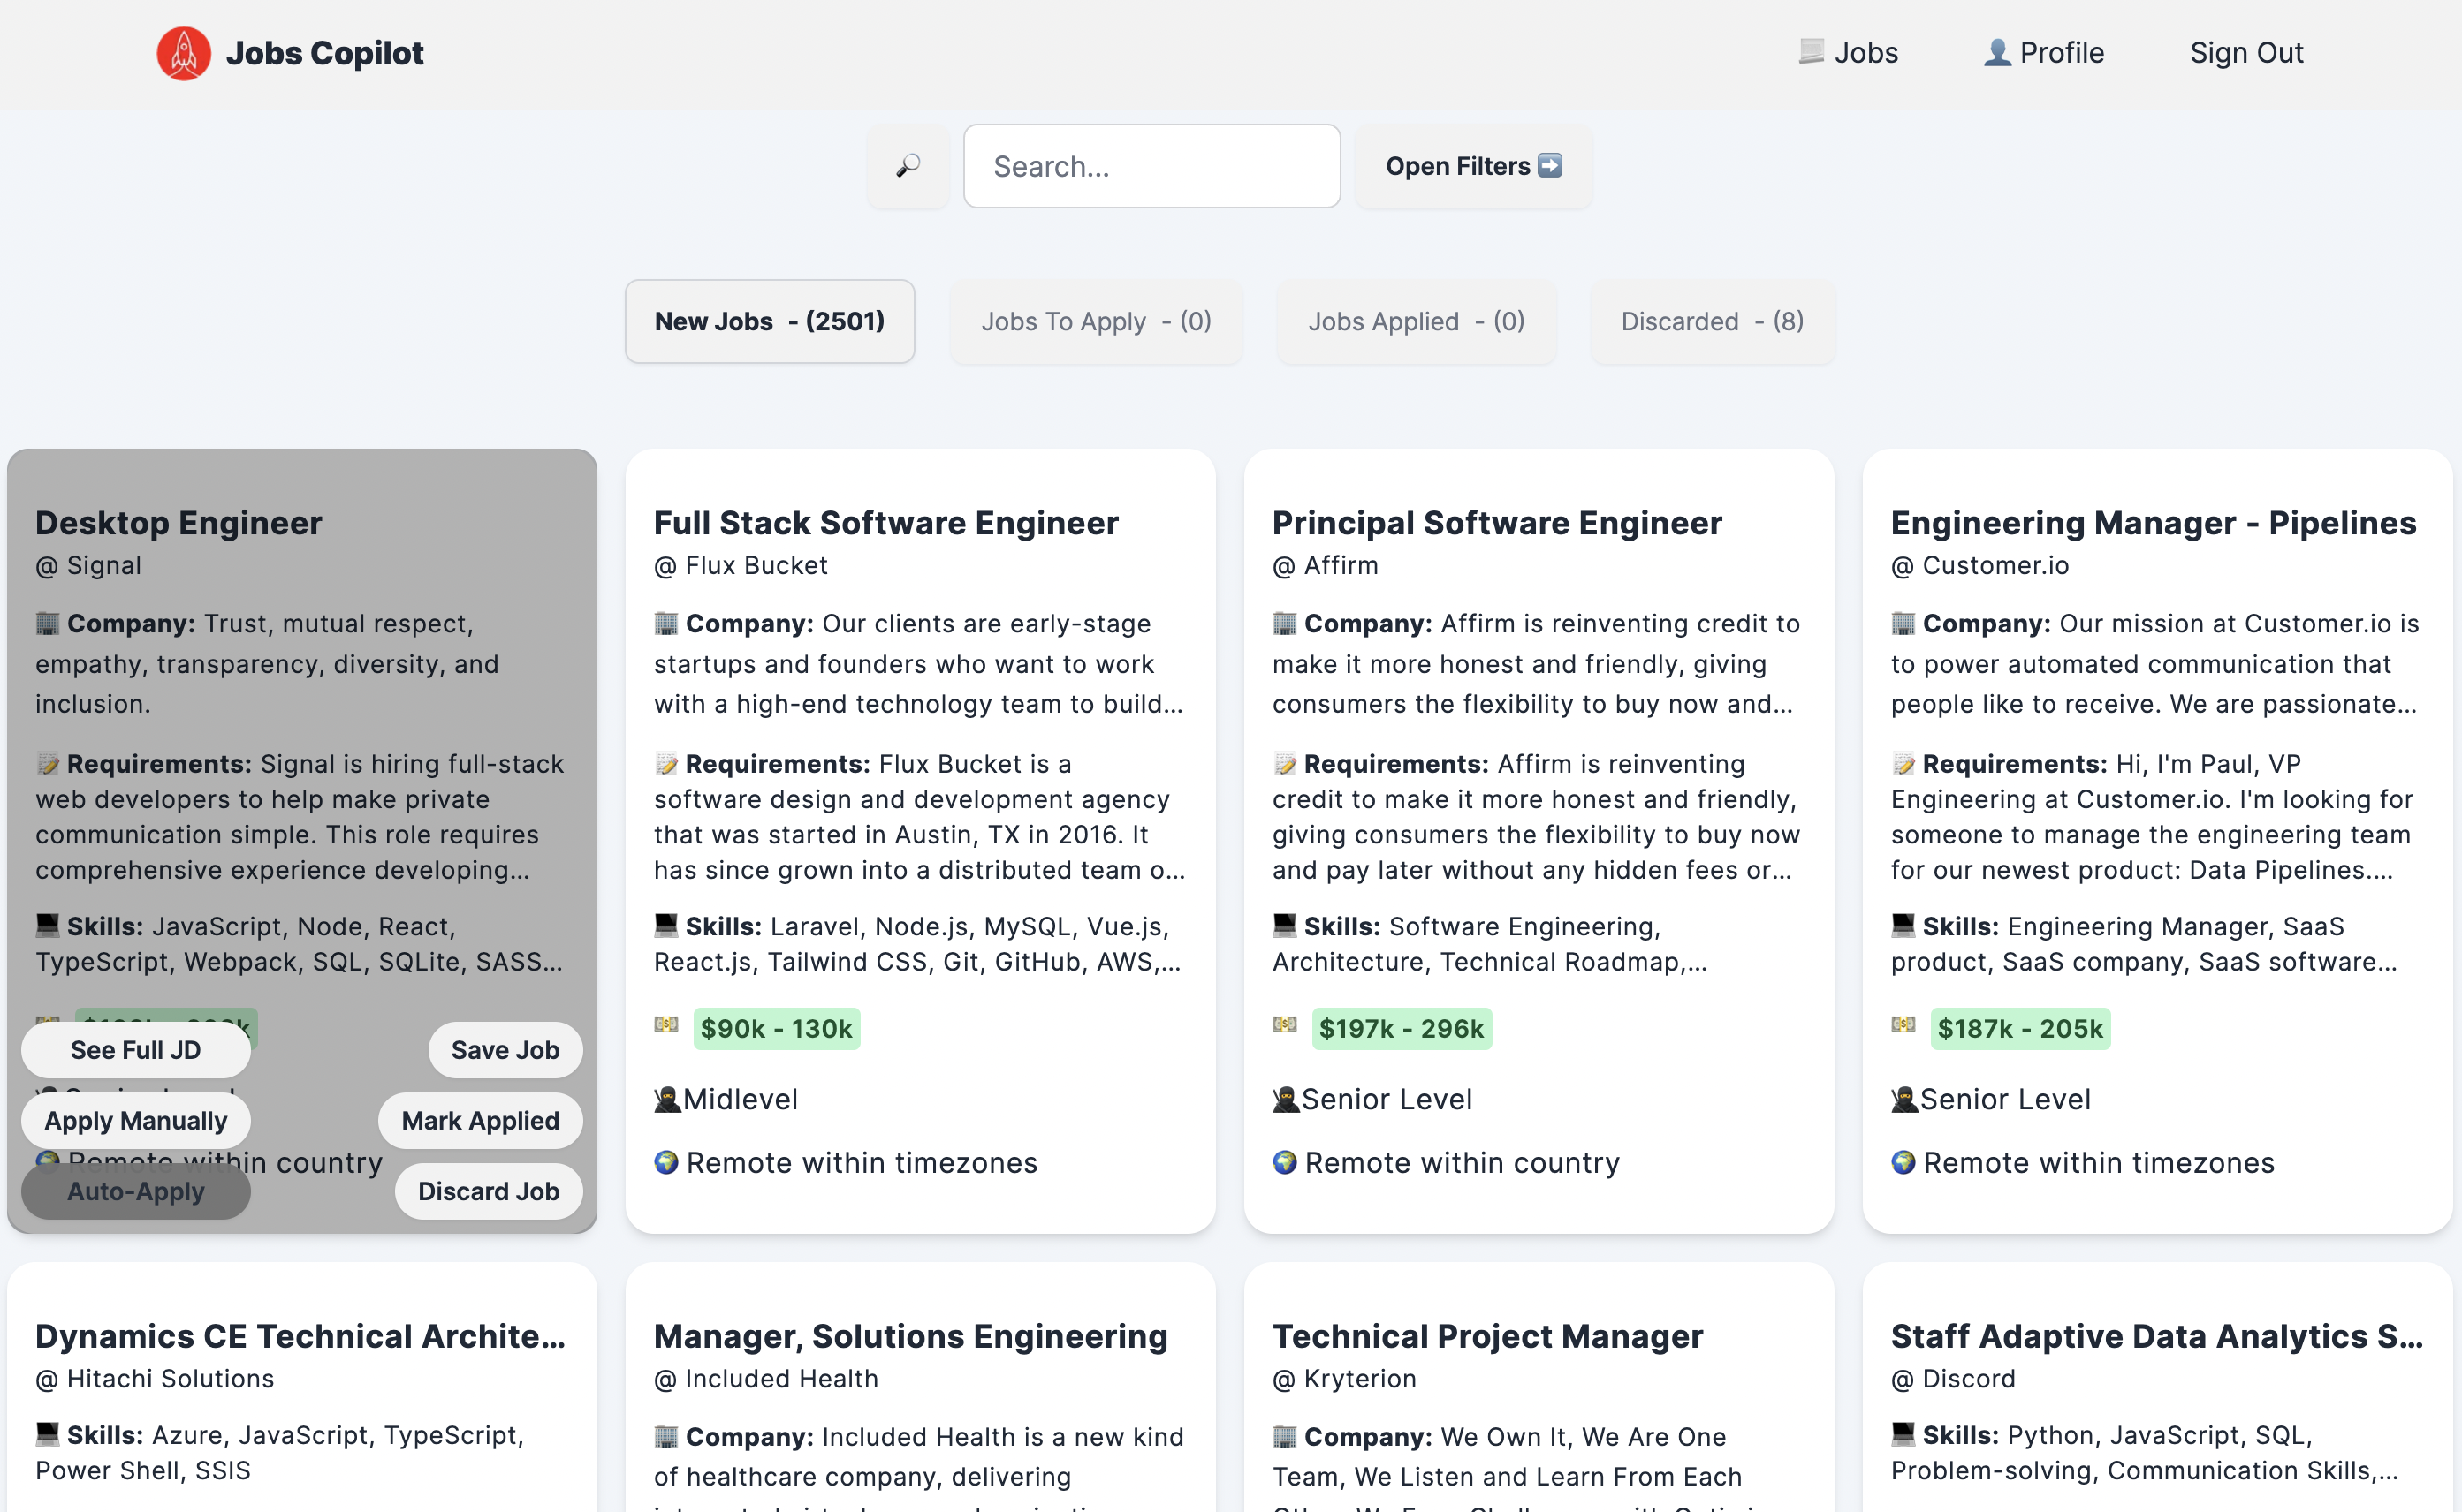Click laptop icon beside Customer.io Skills

[1903, 925]
